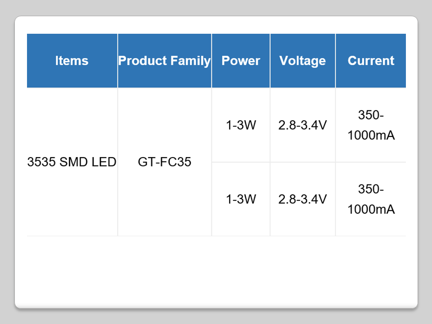
Task: Select the Product Family header cell
Action: [164, 61]
